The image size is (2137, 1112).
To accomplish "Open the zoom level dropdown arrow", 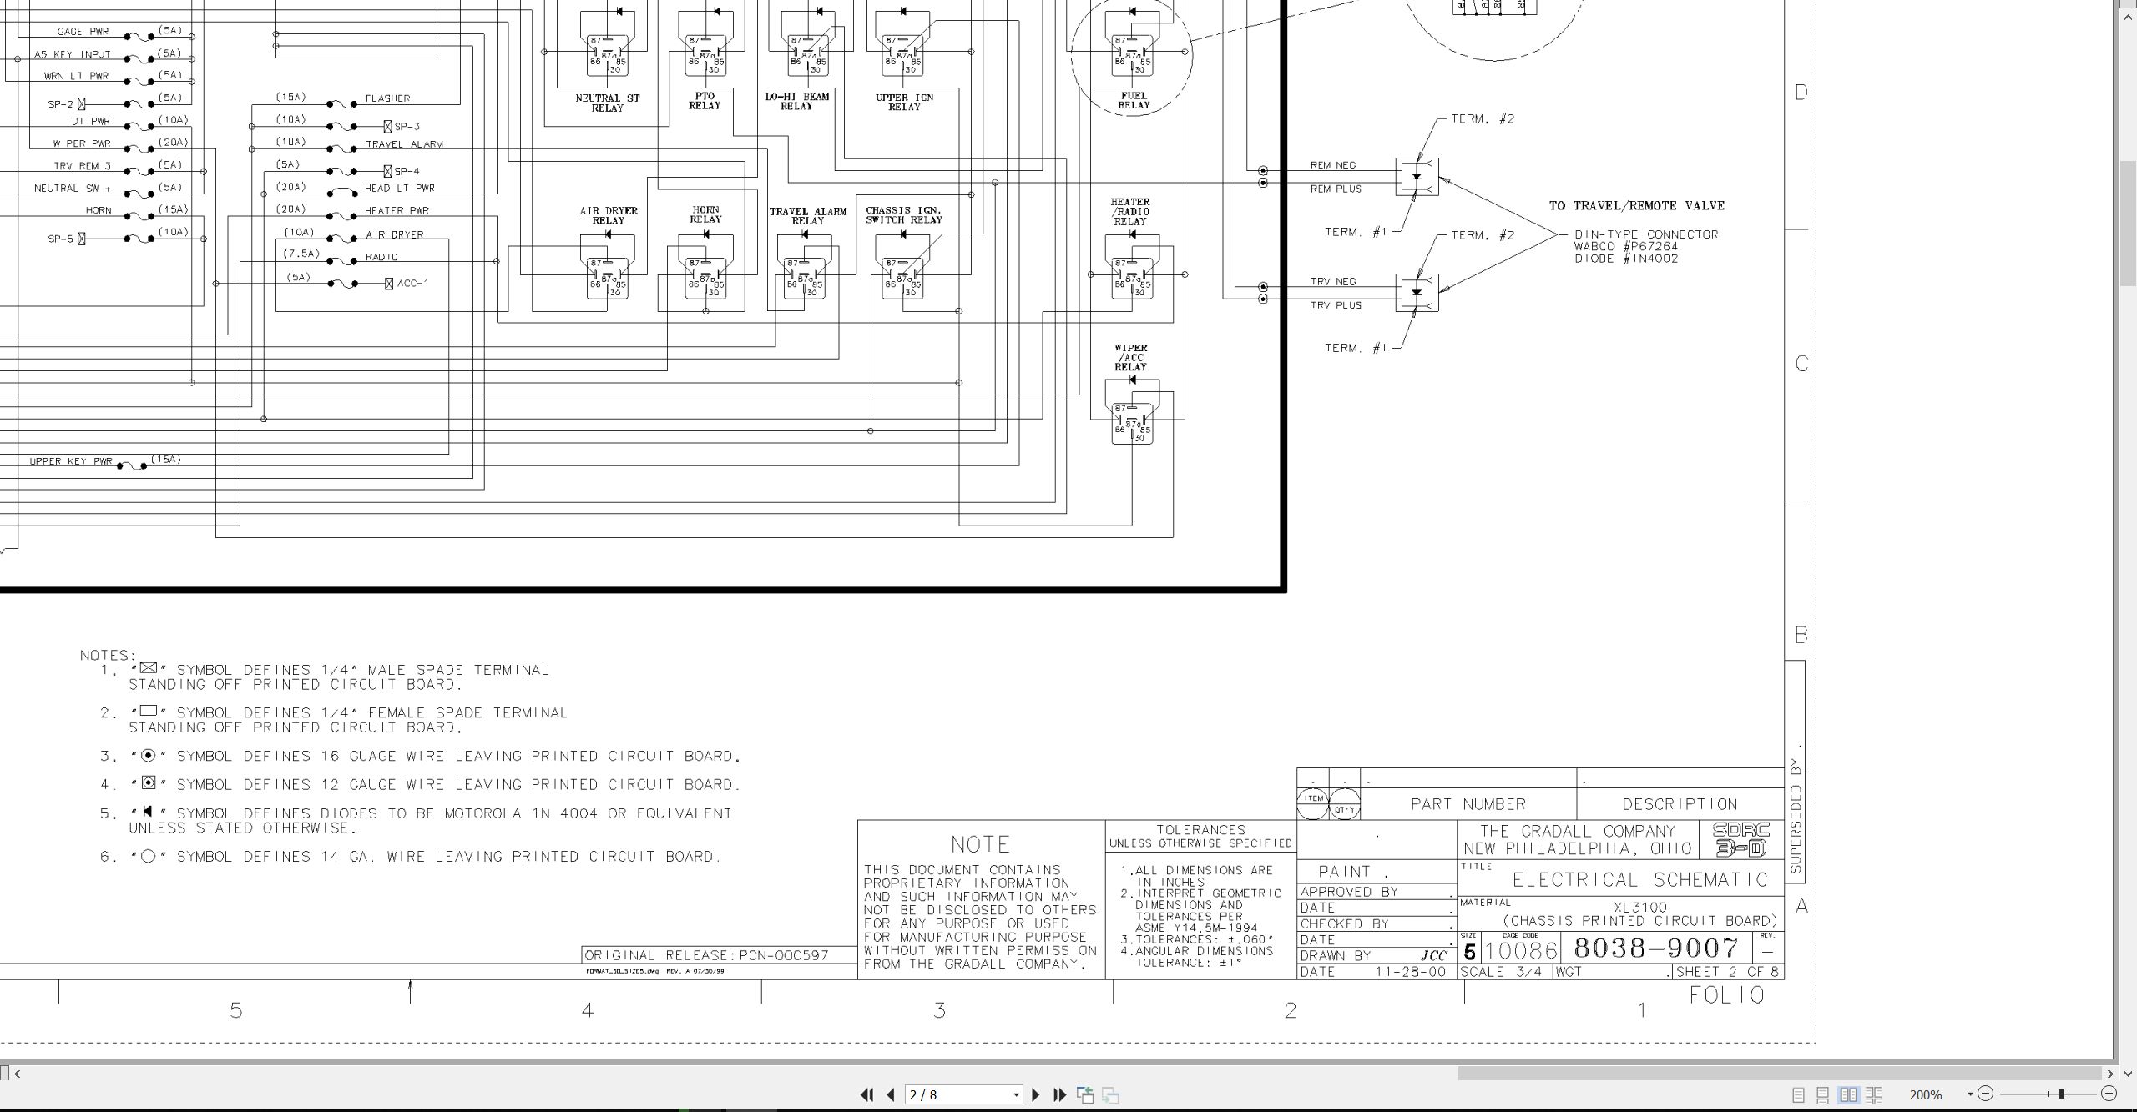I will (1970, 1094).
